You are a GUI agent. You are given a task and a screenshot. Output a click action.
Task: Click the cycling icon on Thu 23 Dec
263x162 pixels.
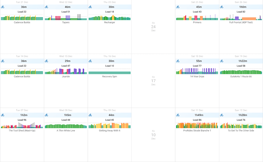(90, 7)
